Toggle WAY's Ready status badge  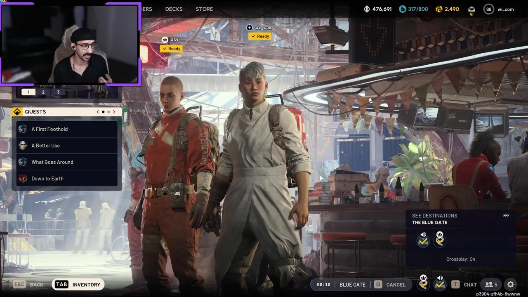click(x=171, y=49)
